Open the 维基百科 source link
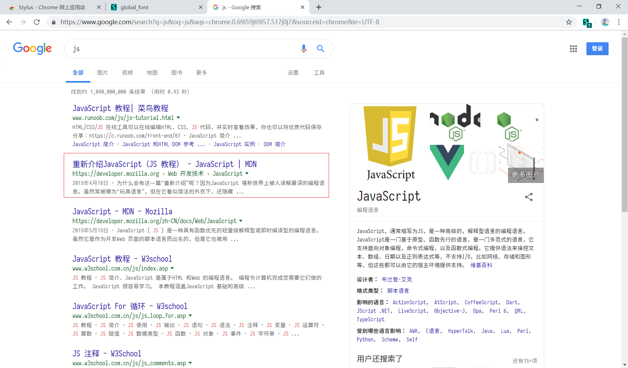Image resolution: width=628 pixels, height=368 pixels. pos(481,265)
